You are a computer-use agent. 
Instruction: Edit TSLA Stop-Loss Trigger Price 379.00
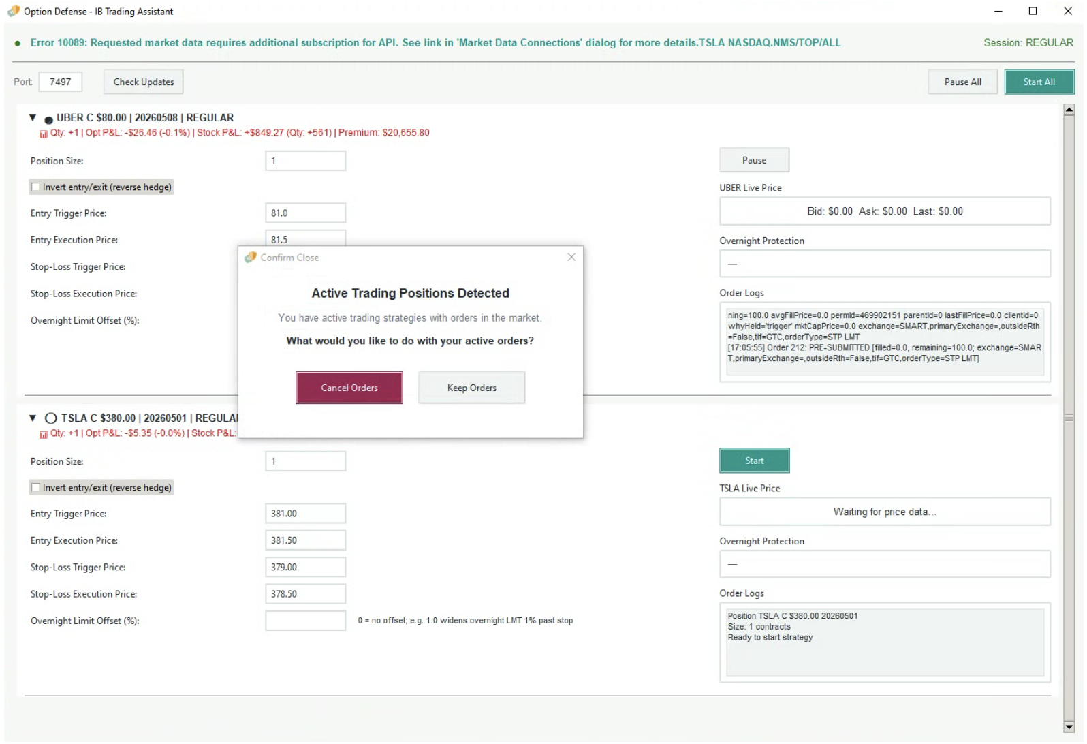305,567
